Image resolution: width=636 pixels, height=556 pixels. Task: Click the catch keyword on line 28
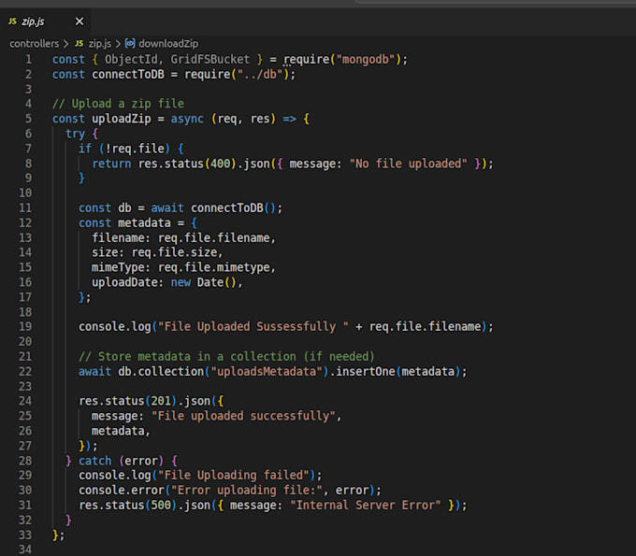tap(94, 461)
